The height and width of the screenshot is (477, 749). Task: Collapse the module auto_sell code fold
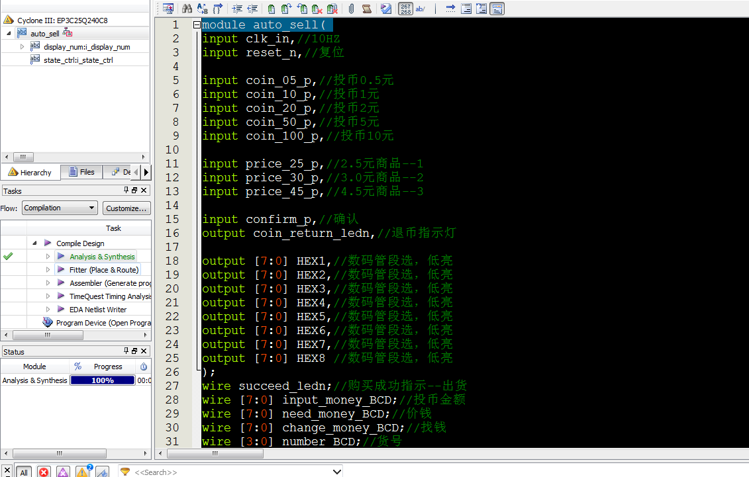[197, 24]
